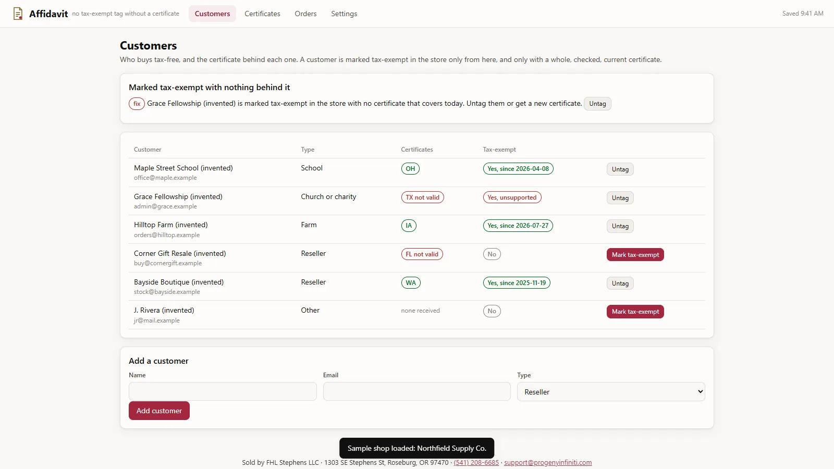The height and width of the screenshot is (469, 834).
Task: Click the "Church or charity" type cell
Action: tap(328, 196)
